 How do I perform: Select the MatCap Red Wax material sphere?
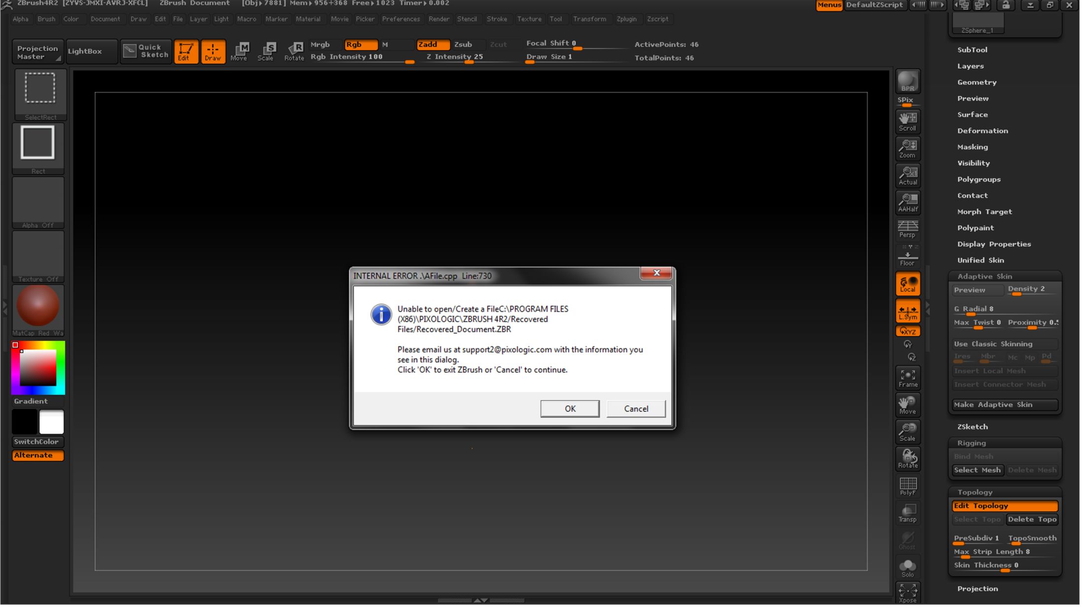[x=37, y=306]
